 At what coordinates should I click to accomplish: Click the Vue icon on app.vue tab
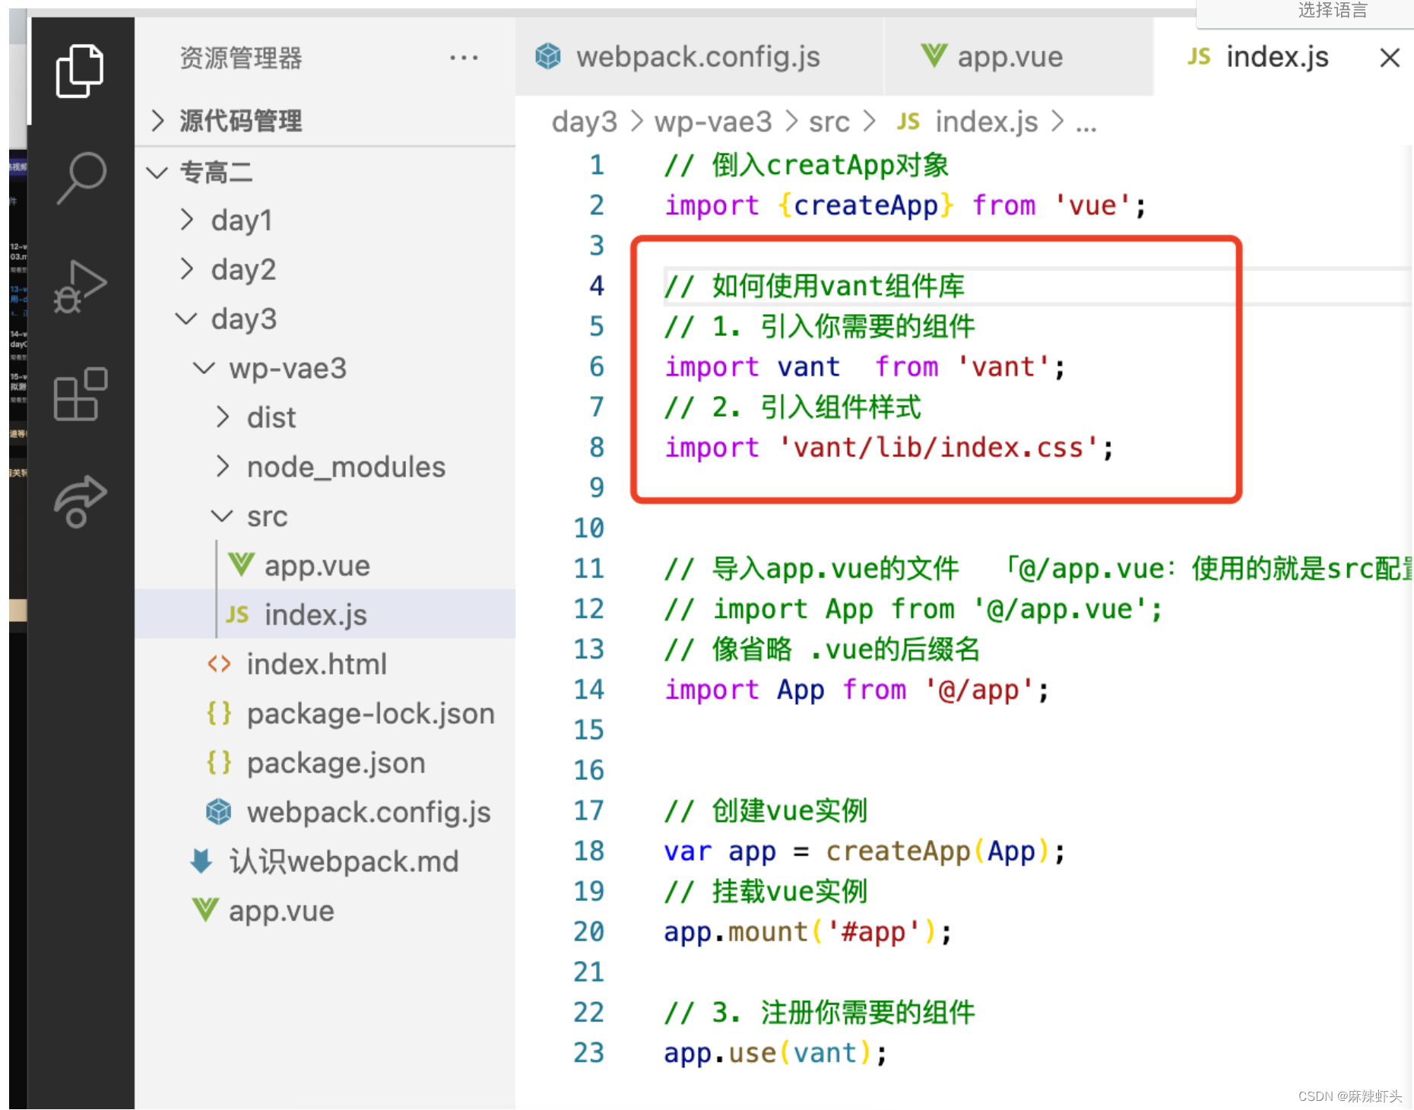pyautogui.click(x=934, y=55)
